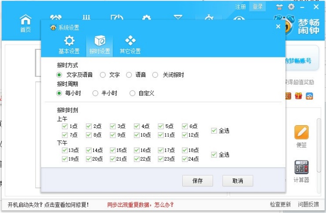Uncheck the 1点 checkbox
Screen dimensions: 326x213
pos(65,126)
